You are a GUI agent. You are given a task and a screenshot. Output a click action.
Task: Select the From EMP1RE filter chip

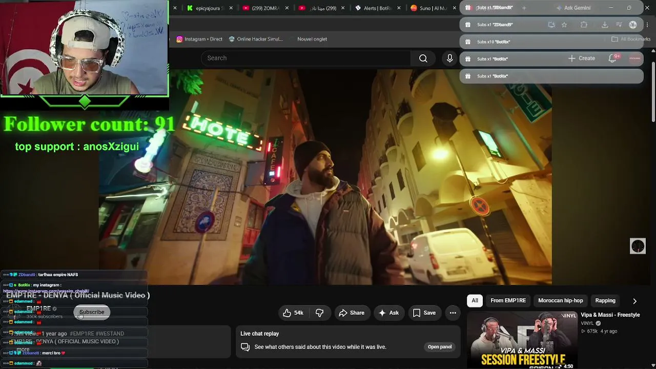coord(508,301)
